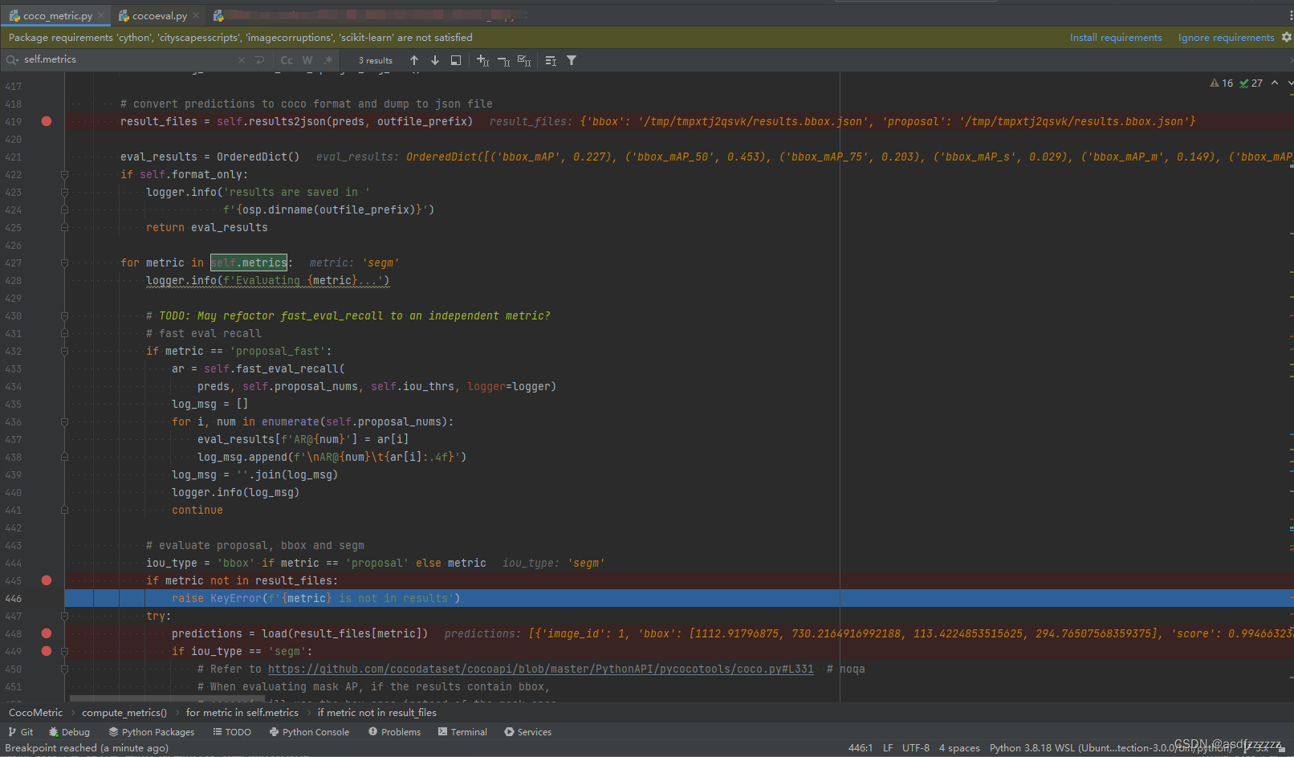This screenshot has width=1294, height=757.
Task: Open the Debug tool window
Action: coord(69,732)
